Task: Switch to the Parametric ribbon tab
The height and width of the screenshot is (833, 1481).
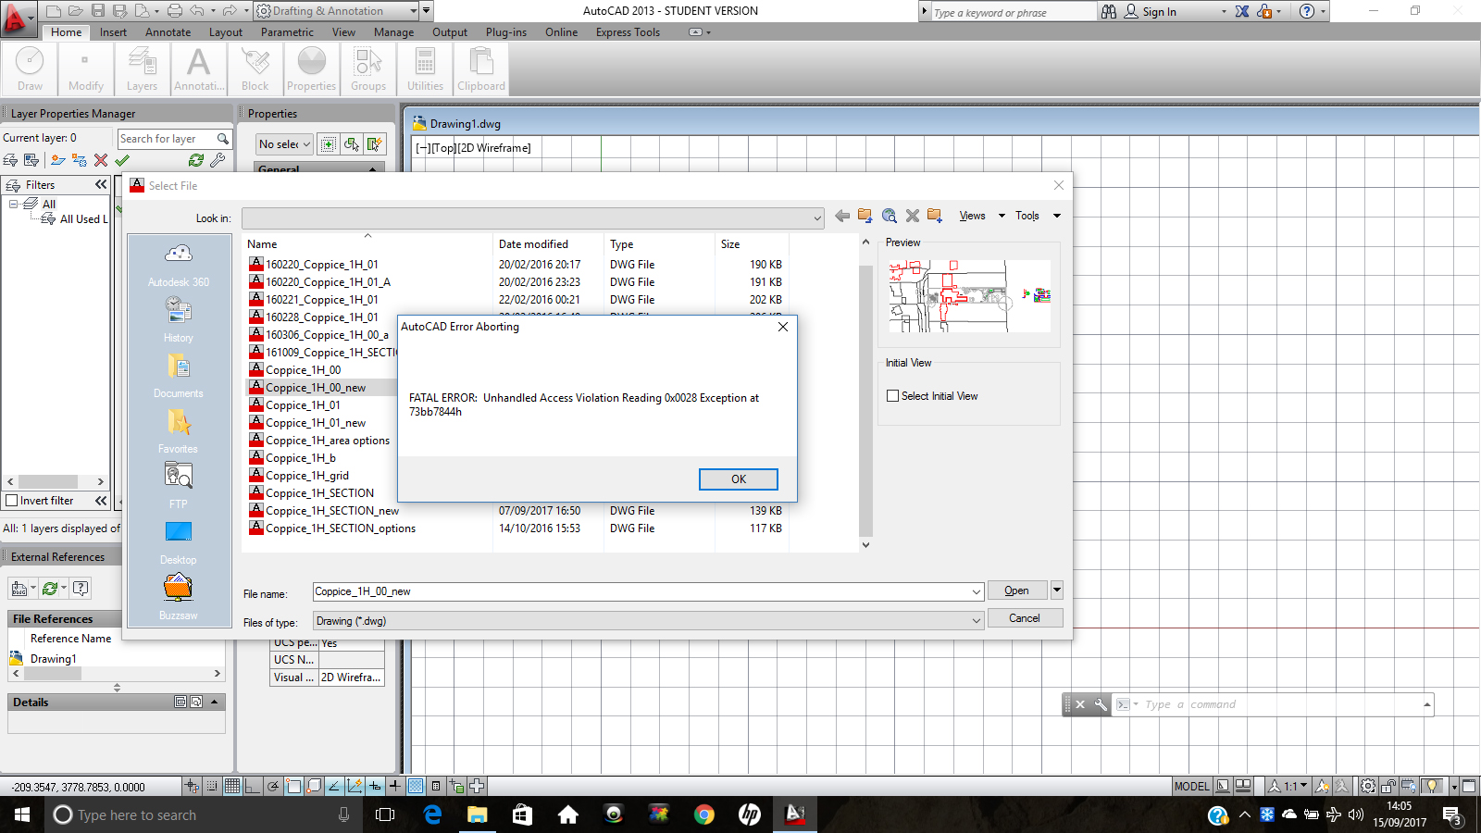Action: tap(287, 32)
